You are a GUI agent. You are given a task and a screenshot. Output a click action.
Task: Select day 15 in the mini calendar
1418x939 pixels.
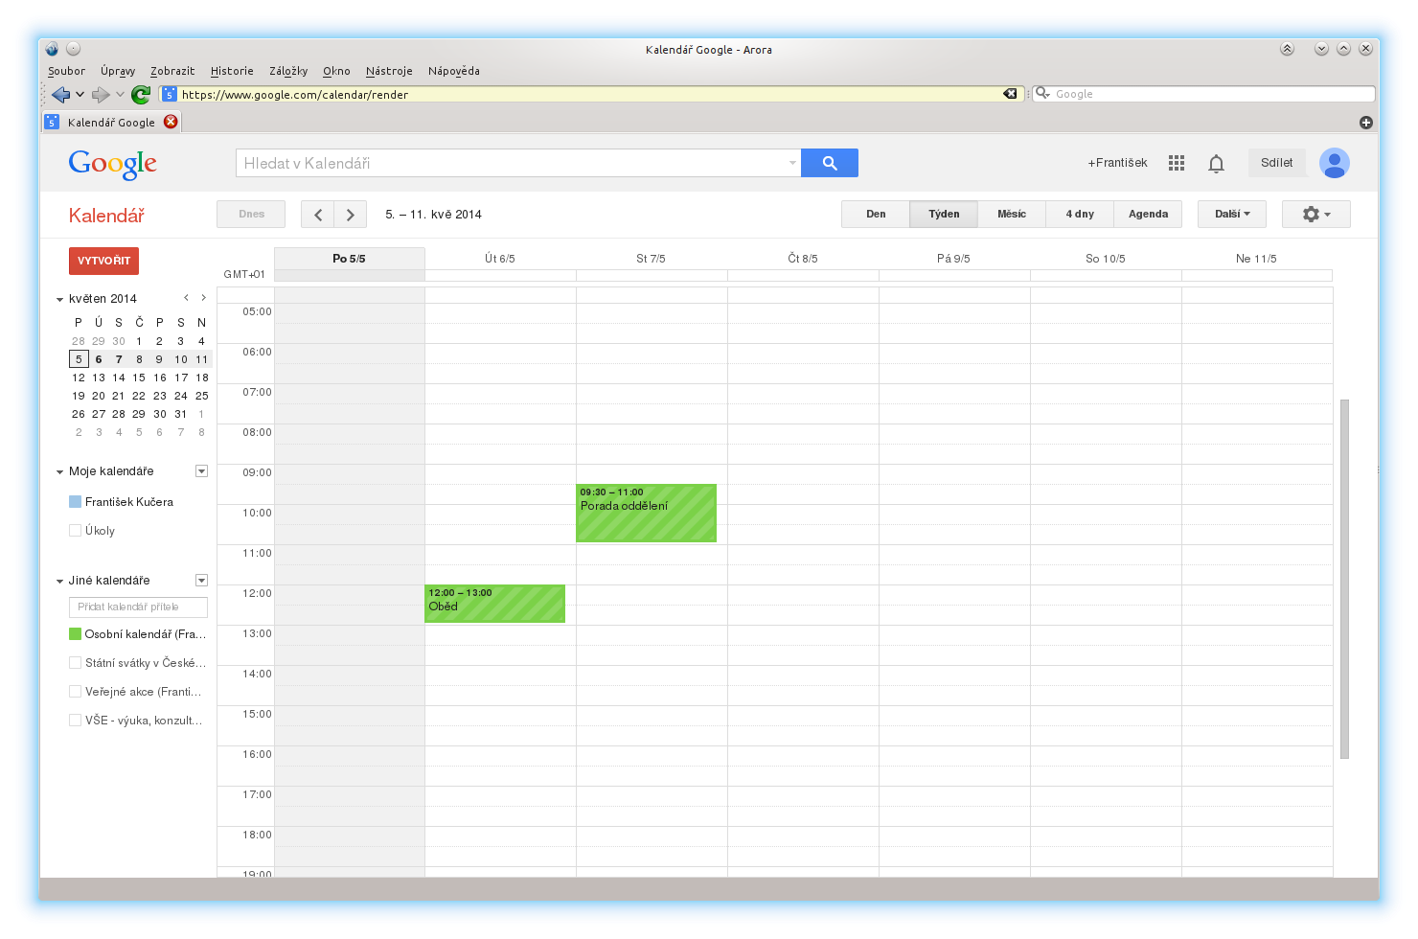[x=139, y=378]
